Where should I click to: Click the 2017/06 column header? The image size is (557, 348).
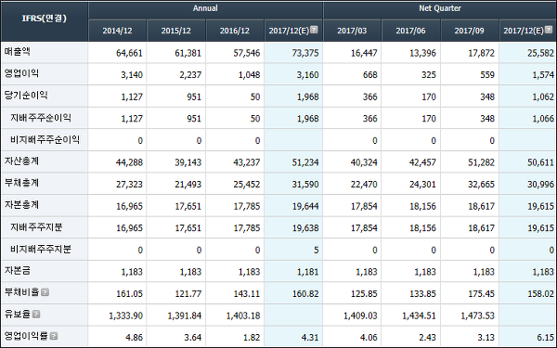click(410, 31)
